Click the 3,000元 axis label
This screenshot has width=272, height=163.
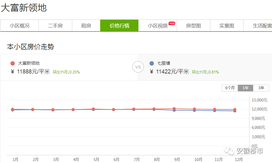click(258, 137)
